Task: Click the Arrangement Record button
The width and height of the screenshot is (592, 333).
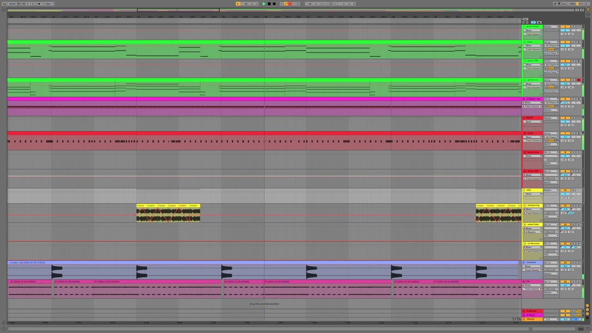Action: (274, 4)
